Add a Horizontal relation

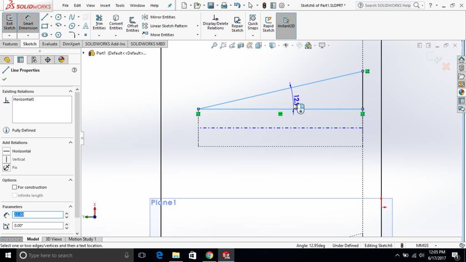click(17, 151)
